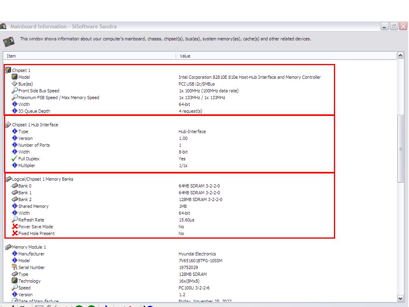The width and height of the screenshot is (409, 307).
Task: Select the red X beside Fixed Hole Present
Action: click(x=15, y=233)
